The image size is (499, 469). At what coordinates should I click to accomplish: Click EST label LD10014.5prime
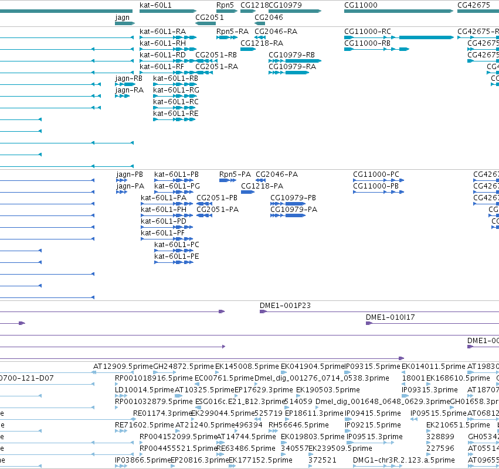pos(144,390)
